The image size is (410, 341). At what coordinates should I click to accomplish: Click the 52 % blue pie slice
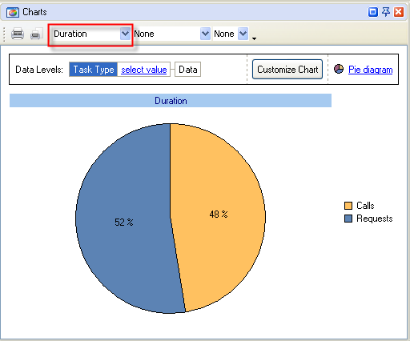123,222
